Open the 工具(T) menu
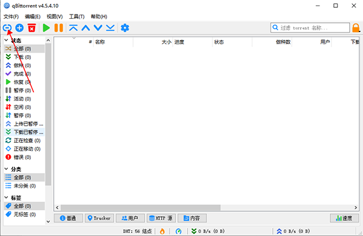Image resolution: width=363 pixels, height=236 pixels. coord(77,17)
